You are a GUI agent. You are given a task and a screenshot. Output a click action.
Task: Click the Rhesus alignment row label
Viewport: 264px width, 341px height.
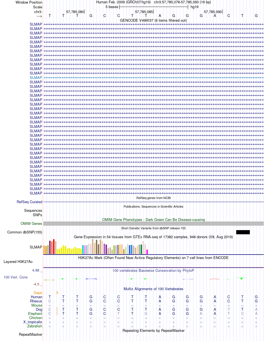click(x=36, y=301)
